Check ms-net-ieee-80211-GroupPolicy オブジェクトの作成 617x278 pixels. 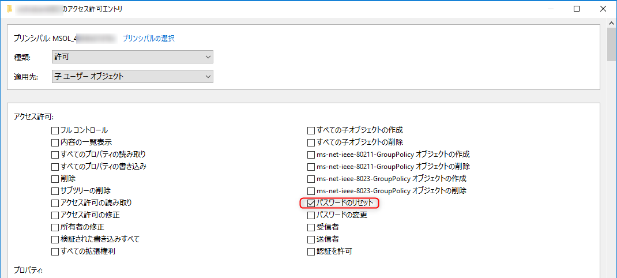pyautogui.click(x=311, y=155)
